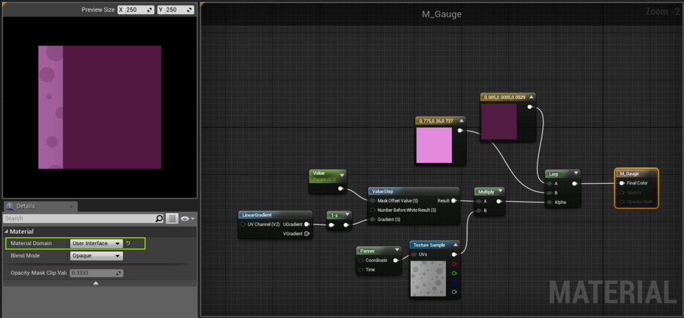Collapse preview on the pink 0.775,0.26,0.727 node
The height and width of the screenshot is (318, 684).
coord(461,120)
